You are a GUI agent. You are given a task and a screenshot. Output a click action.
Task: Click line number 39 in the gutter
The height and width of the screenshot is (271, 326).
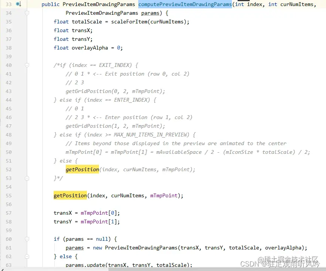9,57
